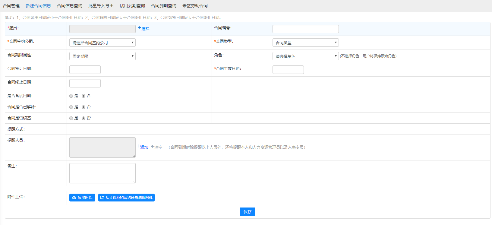Viewport: 492px width, 225px height.
Task: Select 否 for 是否含试用期
Action: click(84, 96)
